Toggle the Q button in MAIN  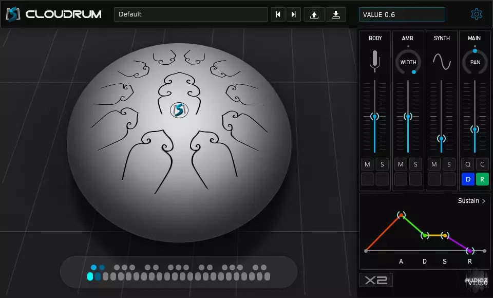click(468, 164)
